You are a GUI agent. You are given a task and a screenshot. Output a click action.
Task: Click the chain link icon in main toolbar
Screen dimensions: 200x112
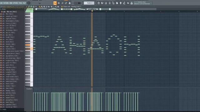tap(66, 3)
